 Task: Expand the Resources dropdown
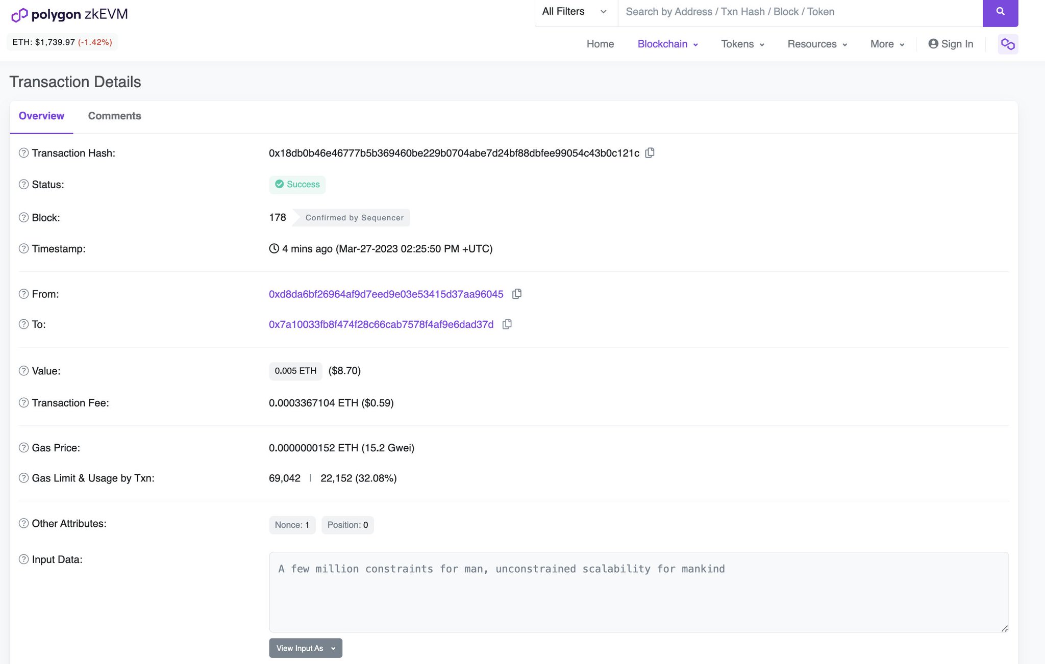[817, 44]
